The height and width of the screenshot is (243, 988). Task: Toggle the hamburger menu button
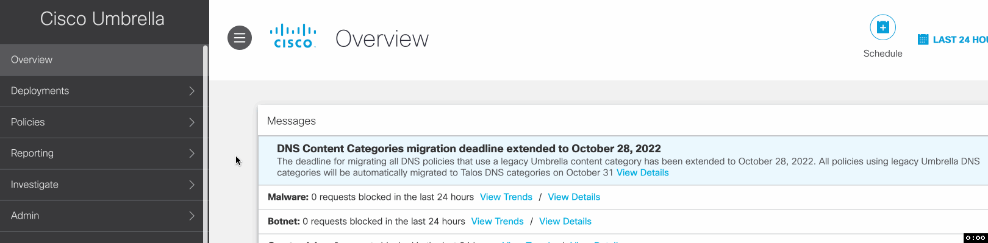pos(240,38)
